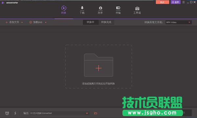The height and width of the screenshot is (118, 197).
Task: Go to the 传输 (Transfer) tab
Action: 118,10
